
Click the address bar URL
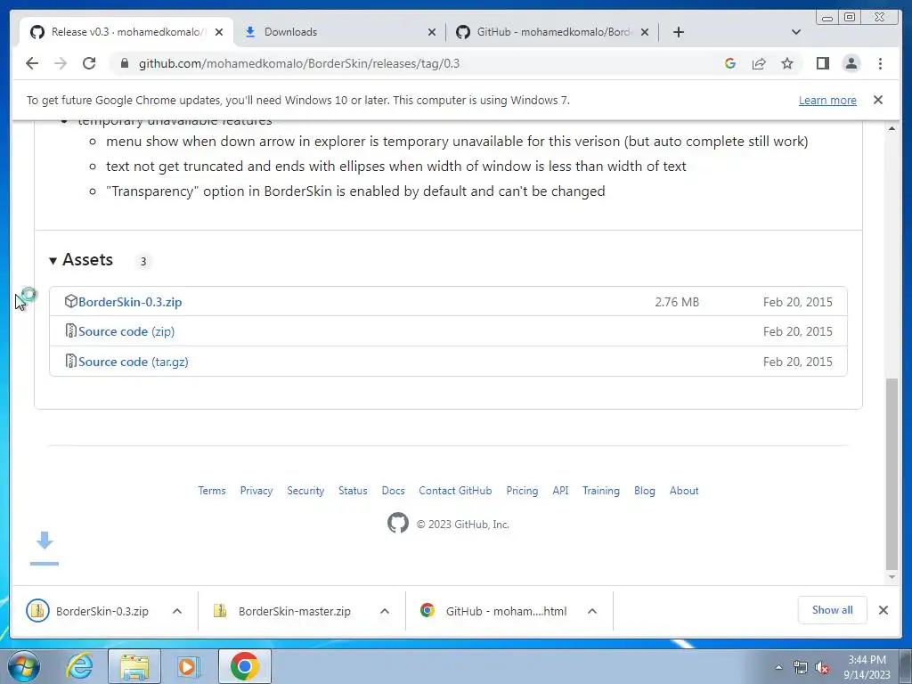[299, 63]
